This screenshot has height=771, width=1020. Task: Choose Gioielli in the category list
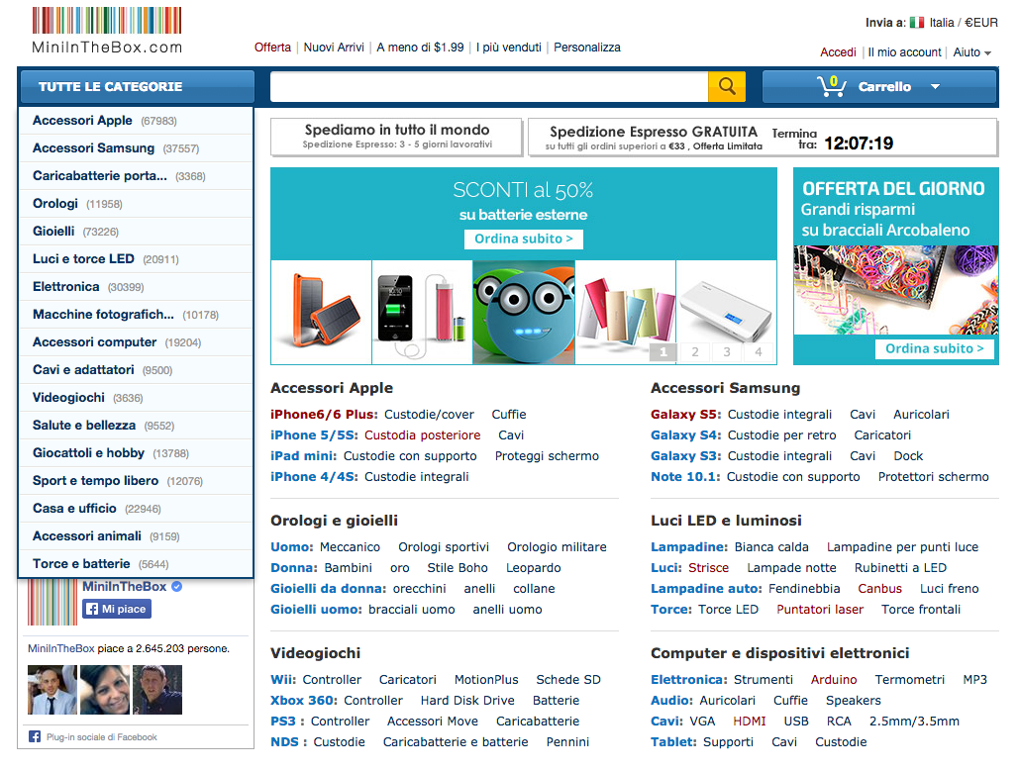point(136,232)
